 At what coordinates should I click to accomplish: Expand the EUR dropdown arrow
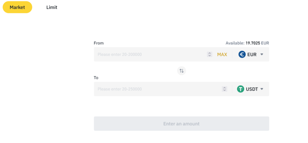click(262, 54)
